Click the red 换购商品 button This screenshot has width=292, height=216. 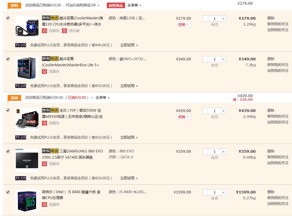(116, 5)
